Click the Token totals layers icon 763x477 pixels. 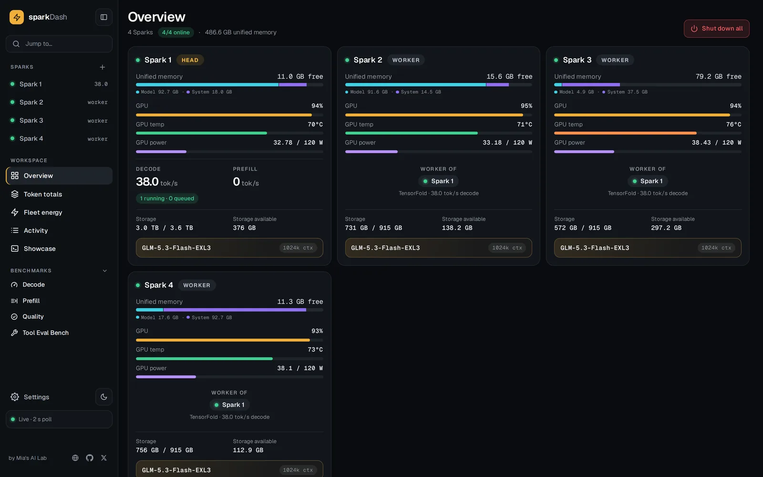[15, 194]
